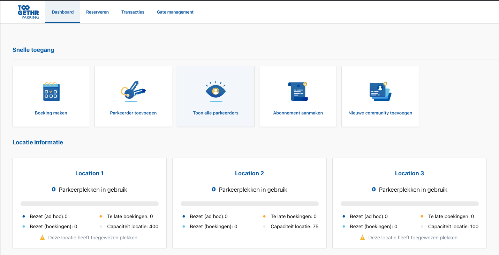The height and width of the screenshot is (255, 499).
Task: Click the warning triangle icon under Location 1
Action: 43,238
